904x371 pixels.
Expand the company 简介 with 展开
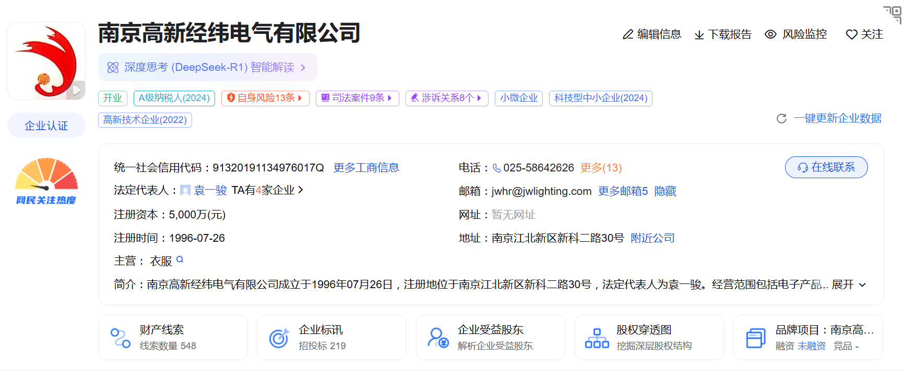point(842,285)
